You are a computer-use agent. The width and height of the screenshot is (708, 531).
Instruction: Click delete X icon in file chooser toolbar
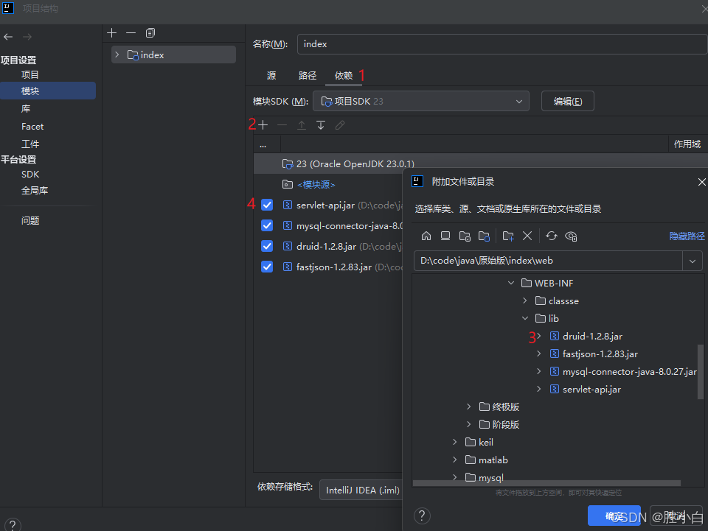point(527,236)
